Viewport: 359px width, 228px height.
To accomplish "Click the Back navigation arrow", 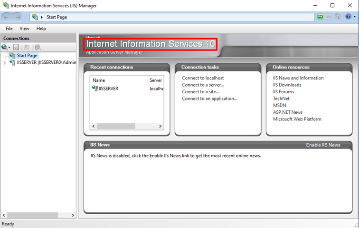I will point(7,17).
